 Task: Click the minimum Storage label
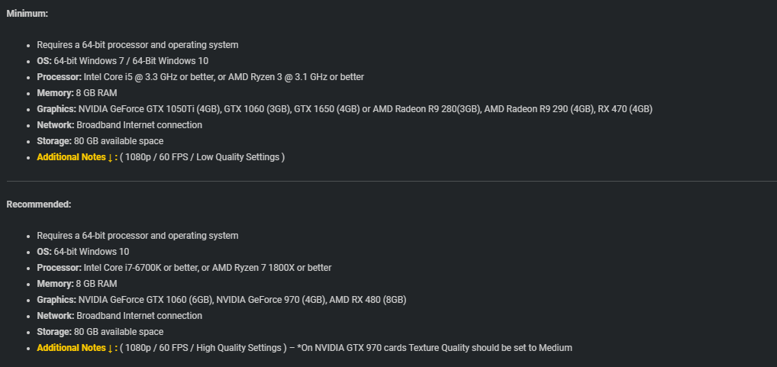54,141
